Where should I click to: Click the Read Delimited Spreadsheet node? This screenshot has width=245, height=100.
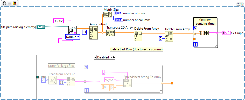(x=73, y=30)
